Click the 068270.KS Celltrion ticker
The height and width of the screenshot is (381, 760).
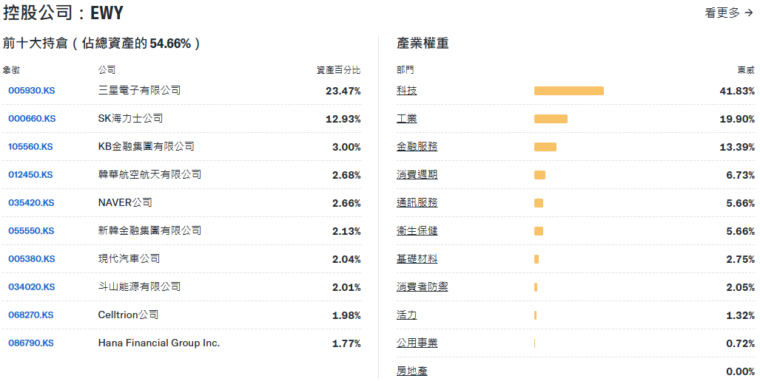click(31, 315)
